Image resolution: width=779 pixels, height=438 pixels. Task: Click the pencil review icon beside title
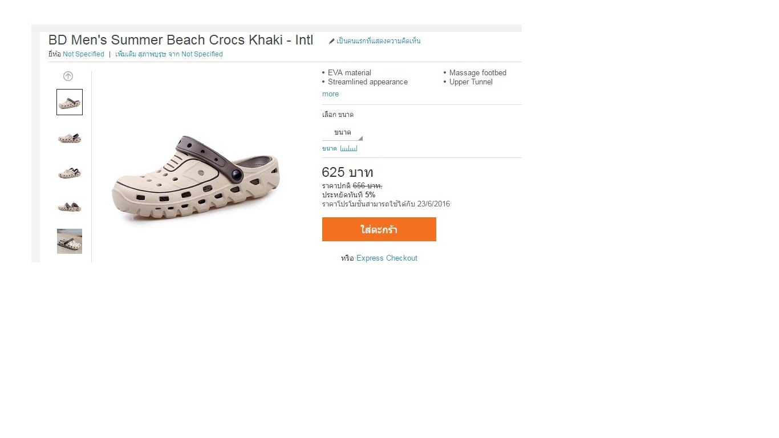[x=332, y=41]
